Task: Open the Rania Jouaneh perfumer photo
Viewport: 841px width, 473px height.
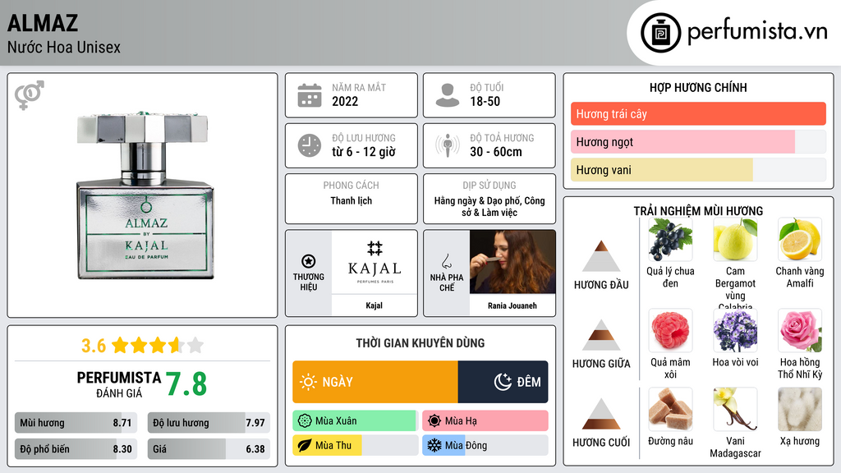Action: [512, 262]
